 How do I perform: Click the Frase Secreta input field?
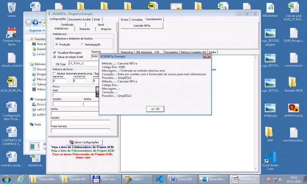[81, 130]
